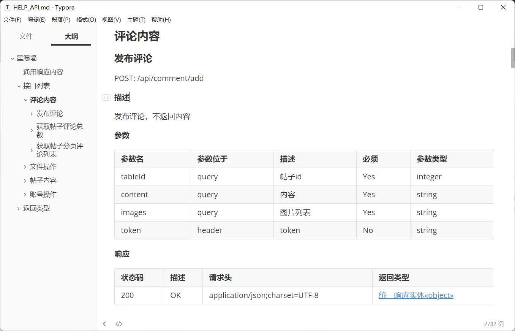Switch to the 文件 sidebar tab
515x331 pixels.
pyautogui.click(x=26, y=36)
